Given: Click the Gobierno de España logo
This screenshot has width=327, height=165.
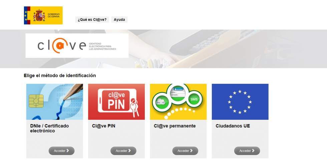Looking at the screenshot, I should pos(43,15).
